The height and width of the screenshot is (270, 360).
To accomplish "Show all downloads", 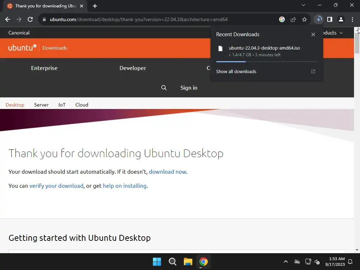I will (x=236, y=71).
